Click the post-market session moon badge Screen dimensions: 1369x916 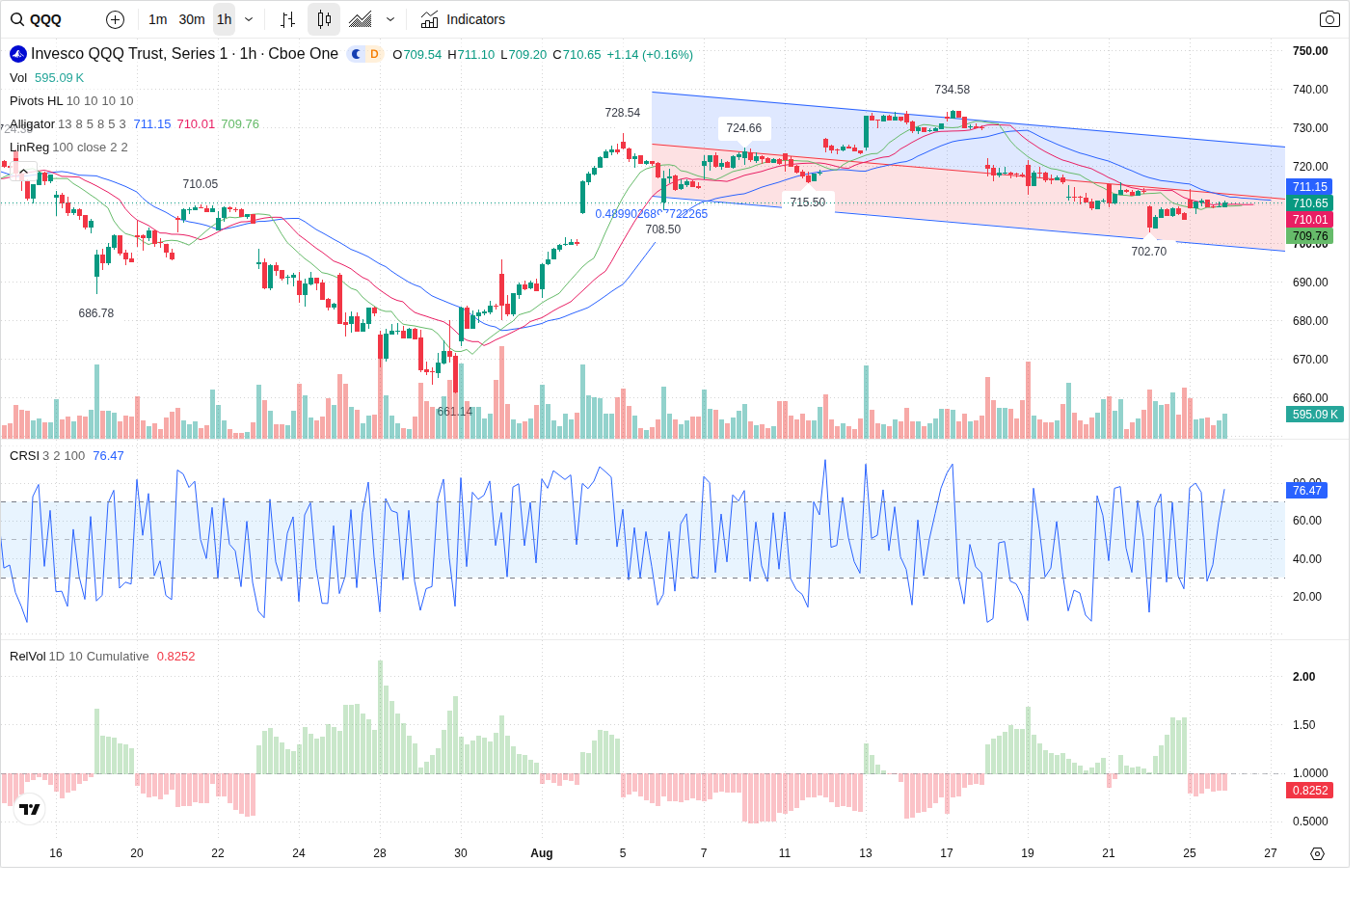coord(357,54)
